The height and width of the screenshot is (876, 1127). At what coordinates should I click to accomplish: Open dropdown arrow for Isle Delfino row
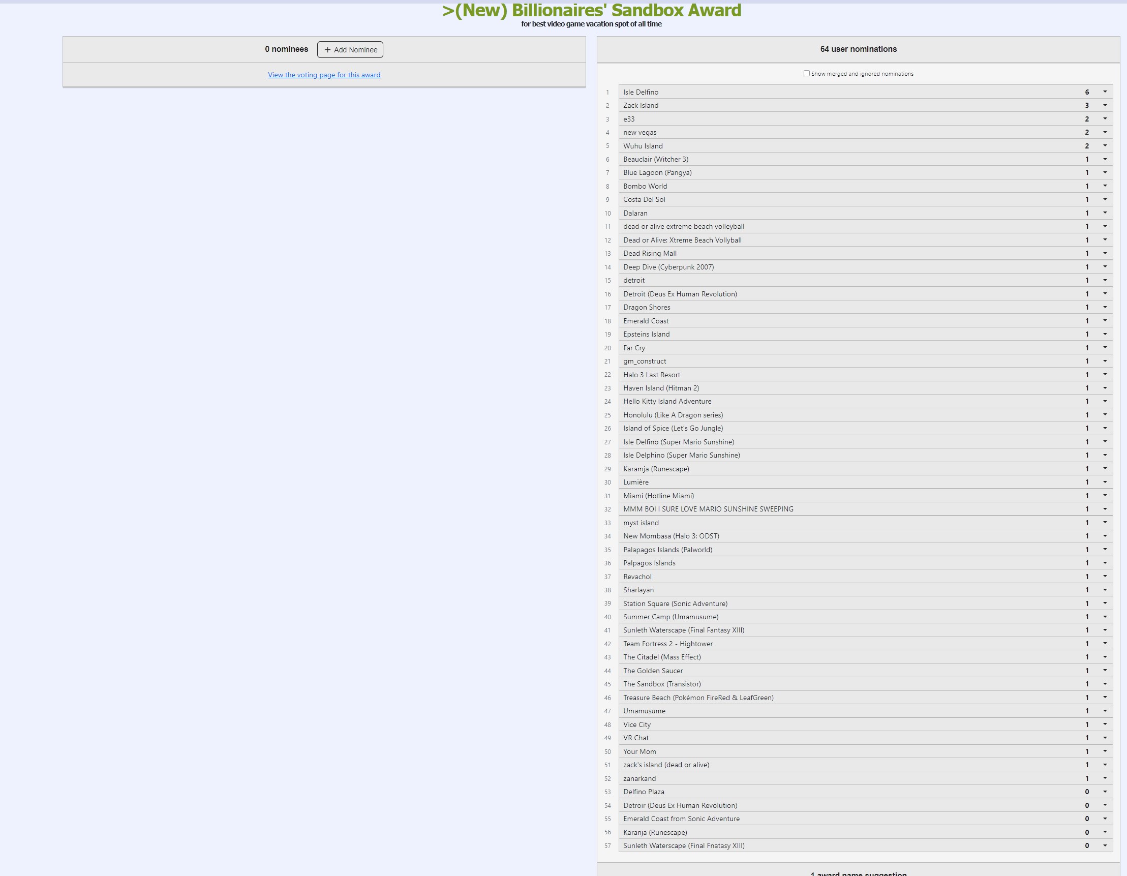(1105, 92)
